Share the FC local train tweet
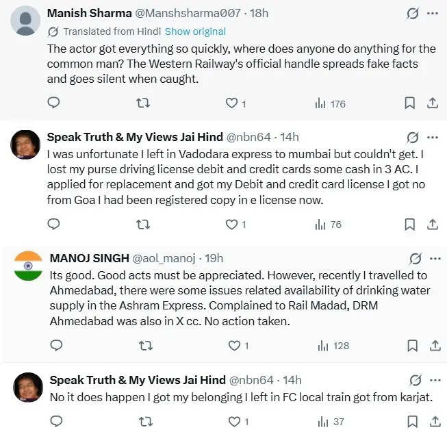The image size is (447, 445). coord(432,422)
